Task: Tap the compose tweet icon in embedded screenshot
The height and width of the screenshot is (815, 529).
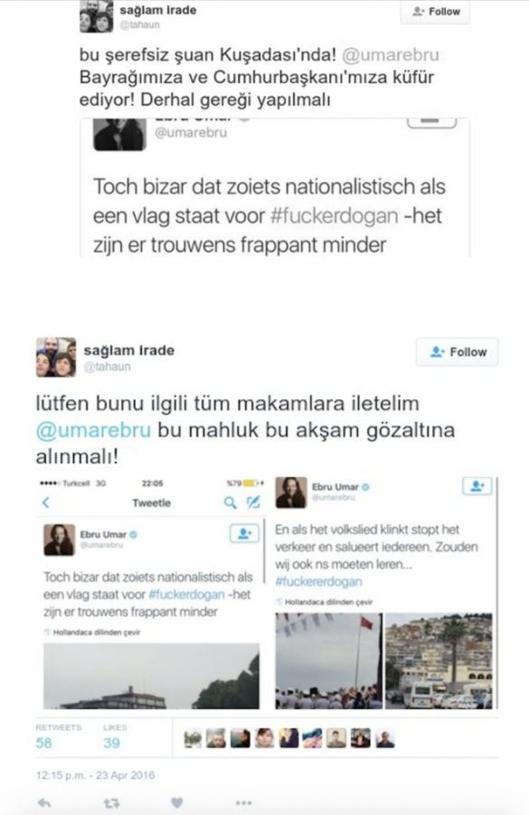Action: (x=253, y=502)
